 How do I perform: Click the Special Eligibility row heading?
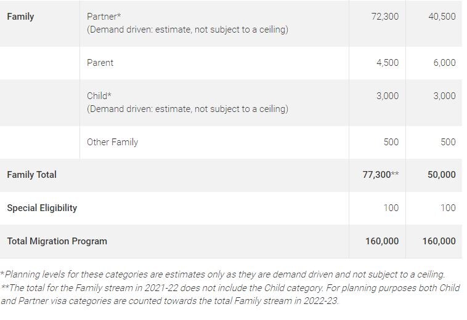(x=42, y=208)
